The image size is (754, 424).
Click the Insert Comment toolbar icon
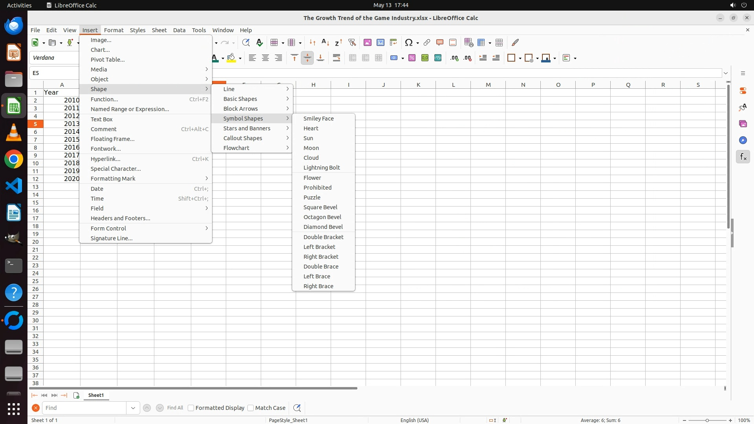439,42
